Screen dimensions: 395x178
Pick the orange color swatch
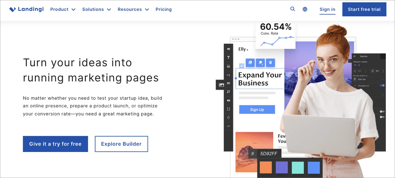click(x=266, y=167)
